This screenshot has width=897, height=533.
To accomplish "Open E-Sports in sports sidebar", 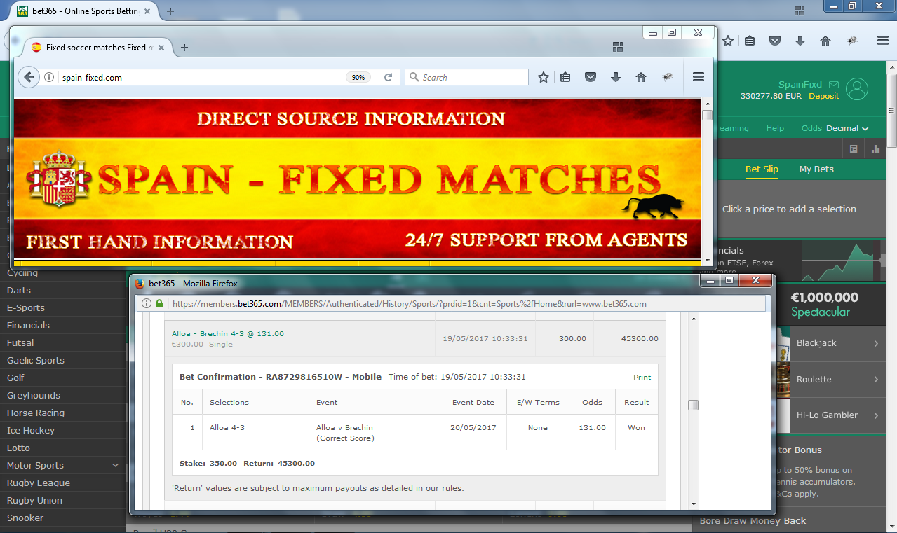I will click(x=26, y=307).
